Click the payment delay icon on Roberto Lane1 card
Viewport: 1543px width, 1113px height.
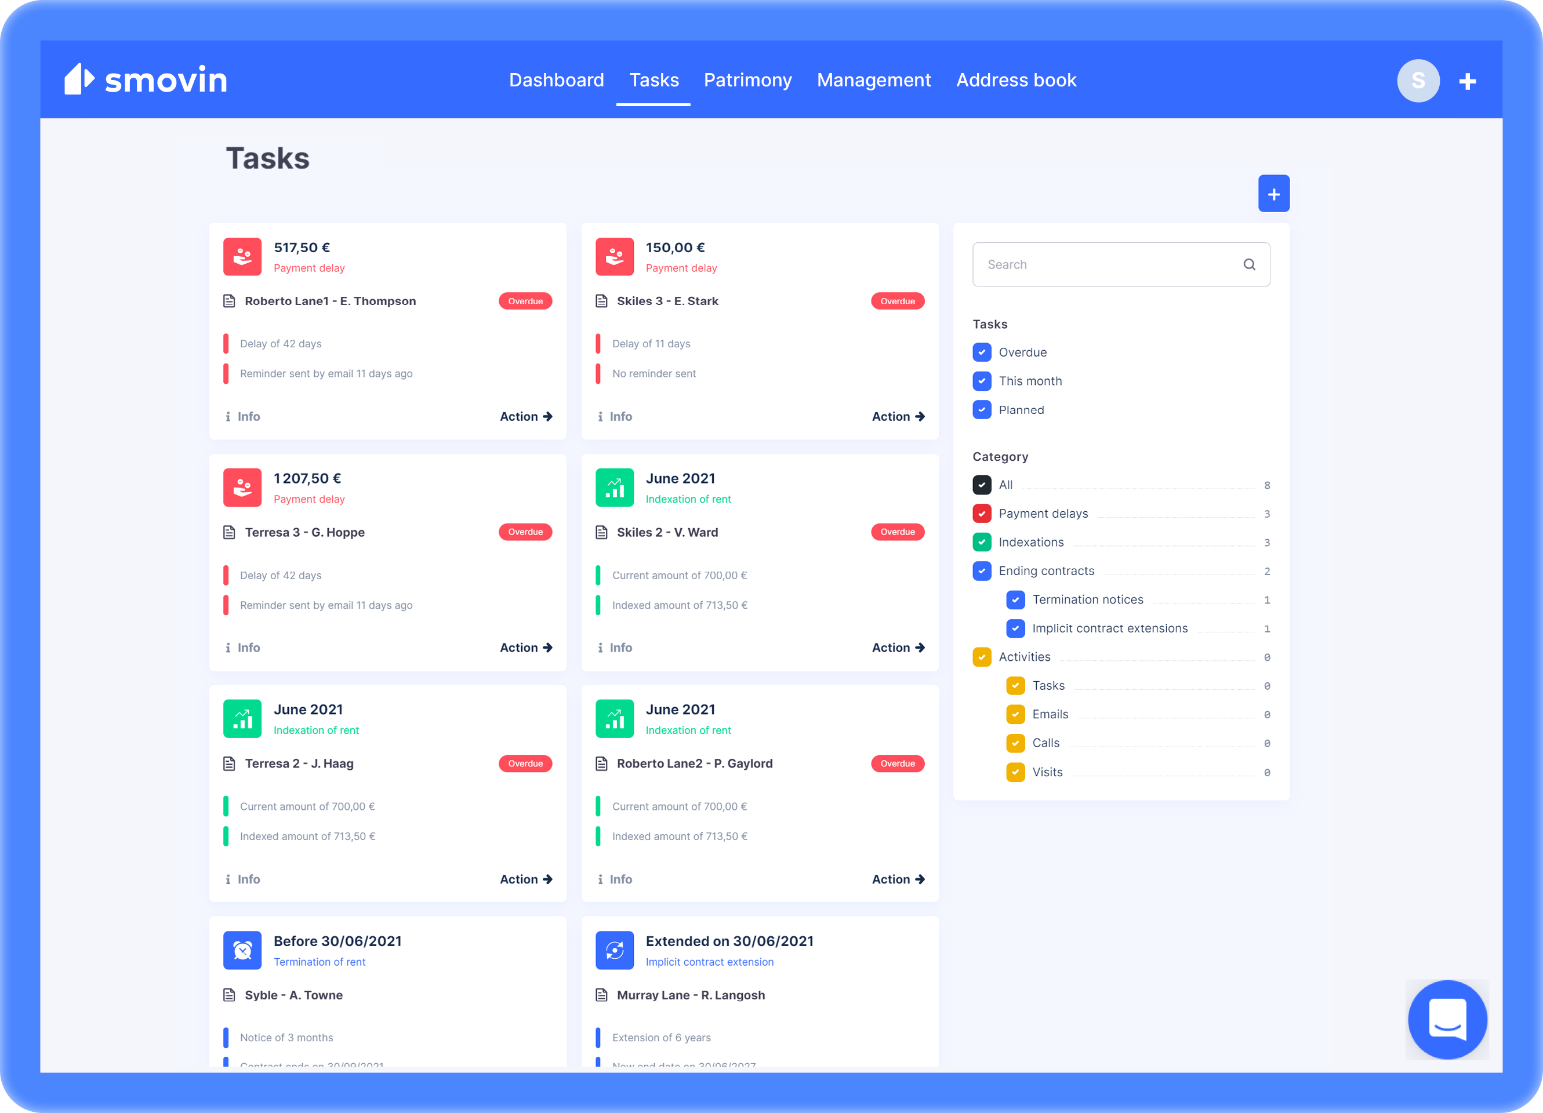coord(242,256)
